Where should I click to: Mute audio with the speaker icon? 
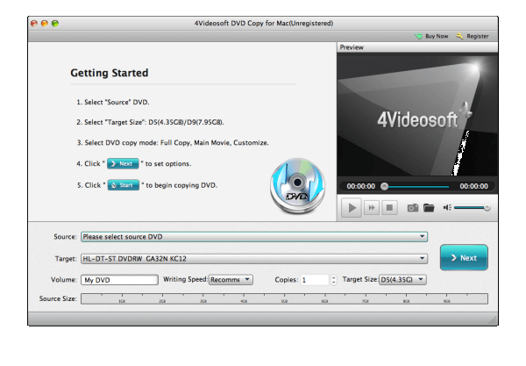click(x=447, y=208)
